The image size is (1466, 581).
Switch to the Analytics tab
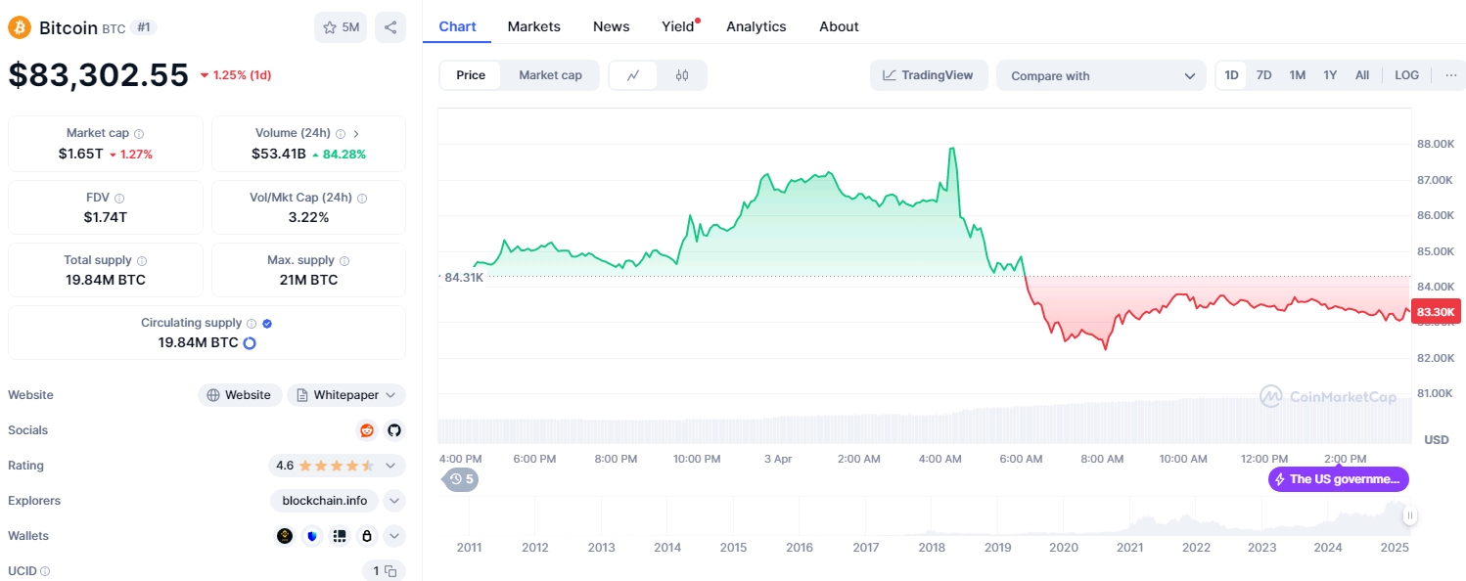pyautogui.click(x=756, y=26)
